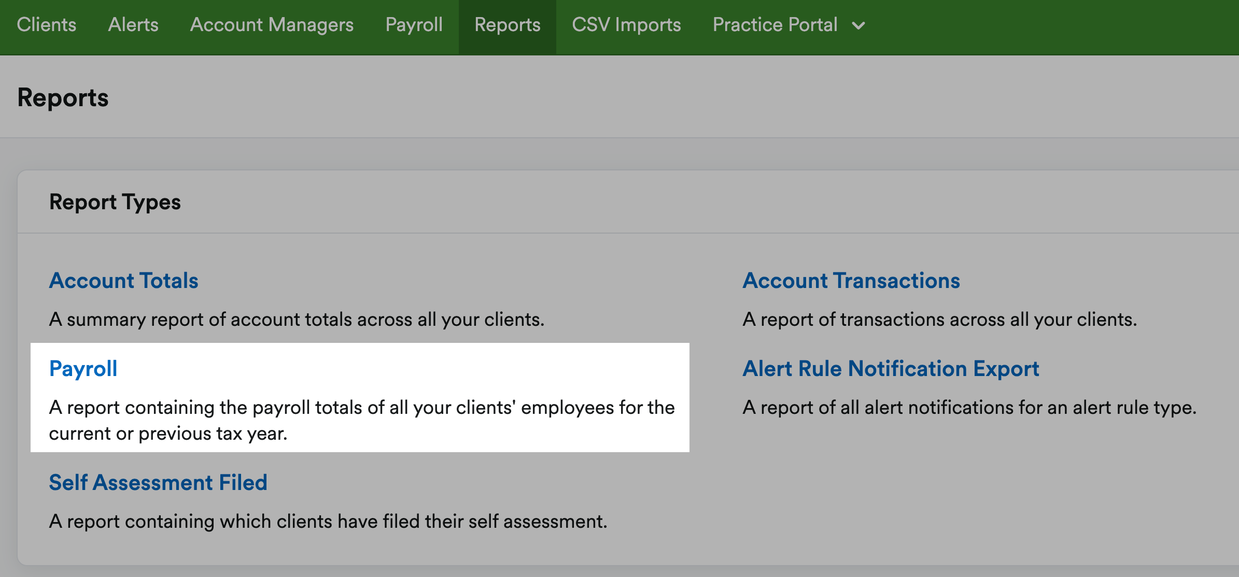Screen dimensions: 1239x577
Task: Click the Report Types section heading
Action: point(115,202)
